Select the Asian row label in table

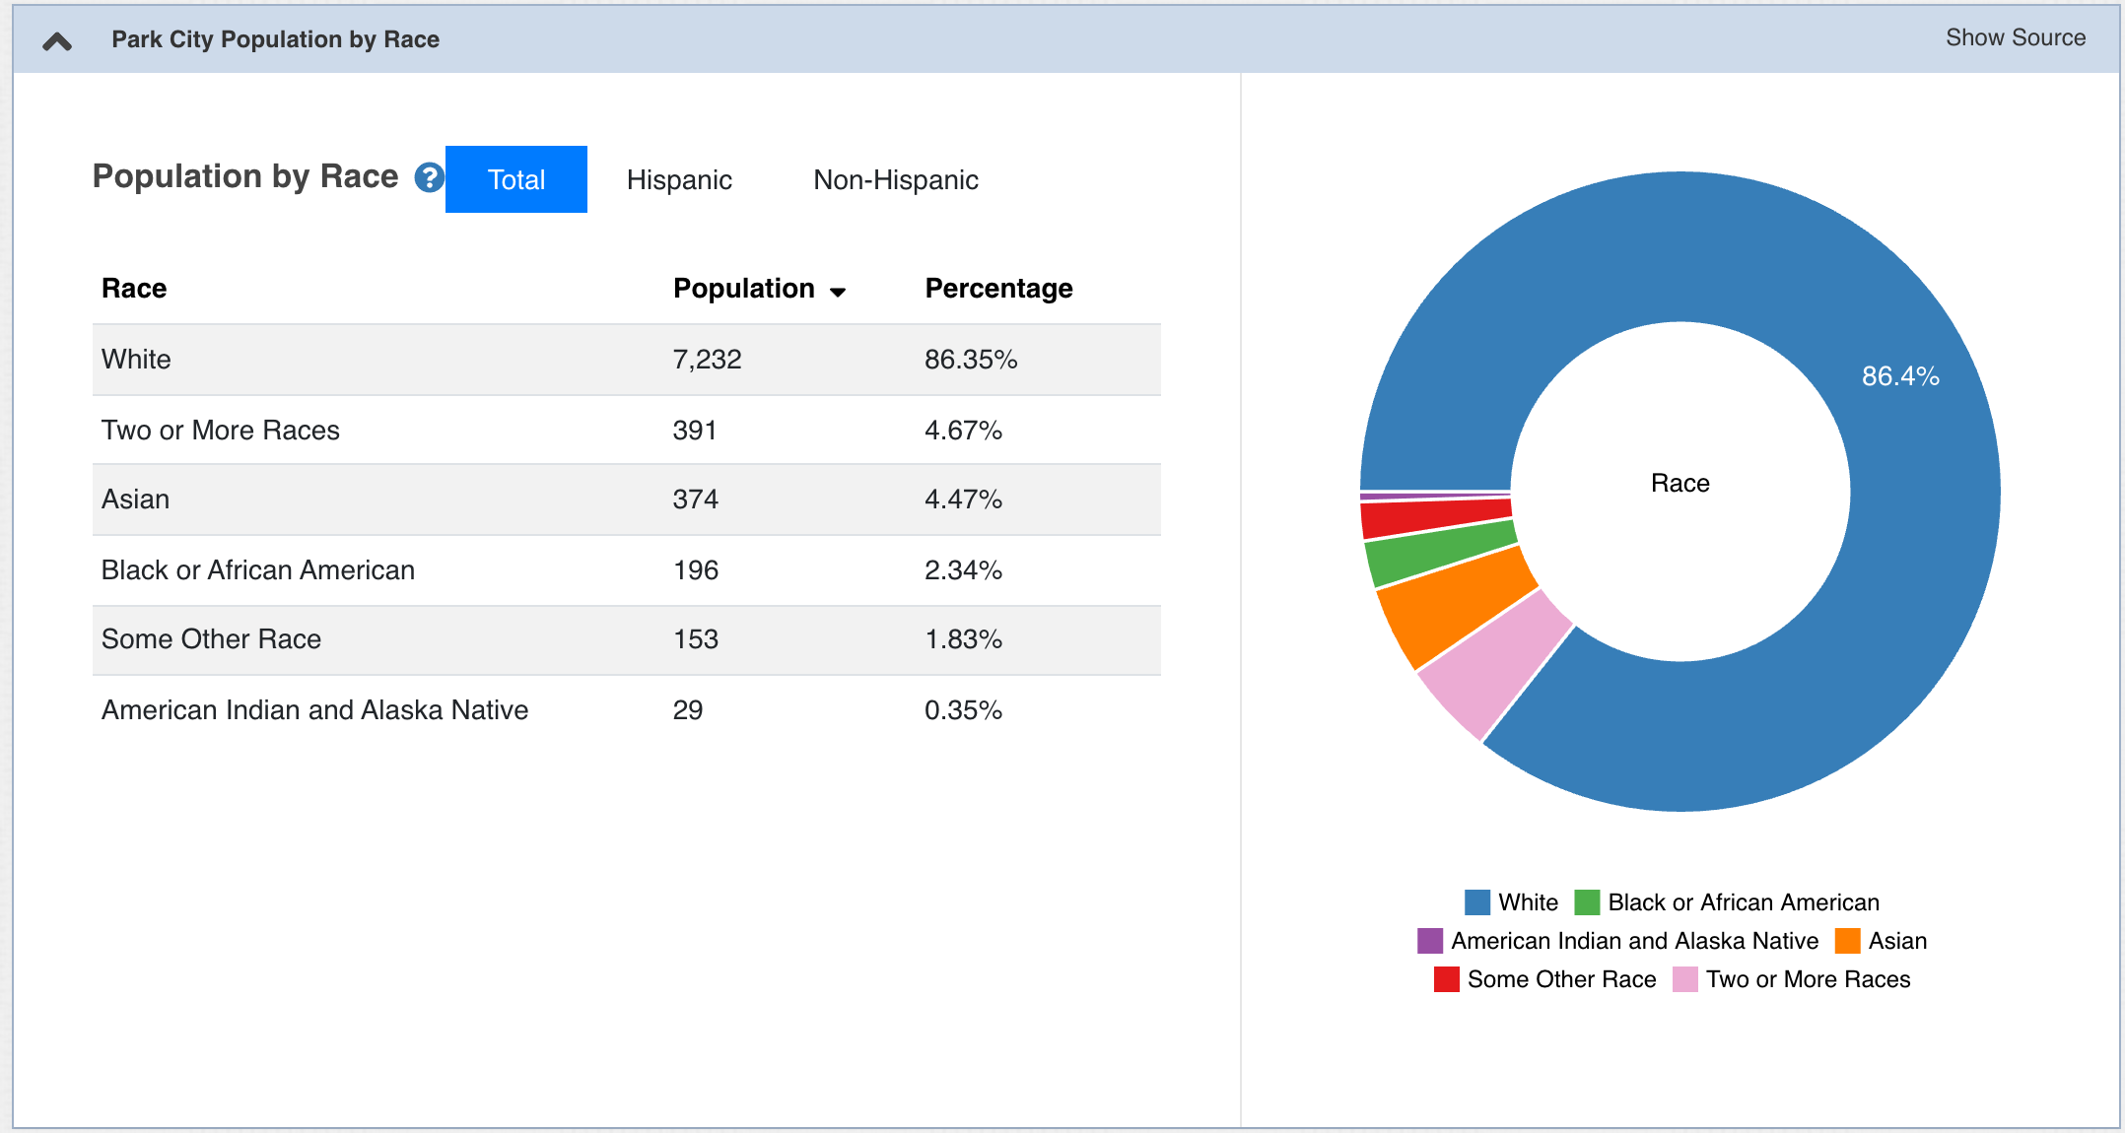click(135, 499)
